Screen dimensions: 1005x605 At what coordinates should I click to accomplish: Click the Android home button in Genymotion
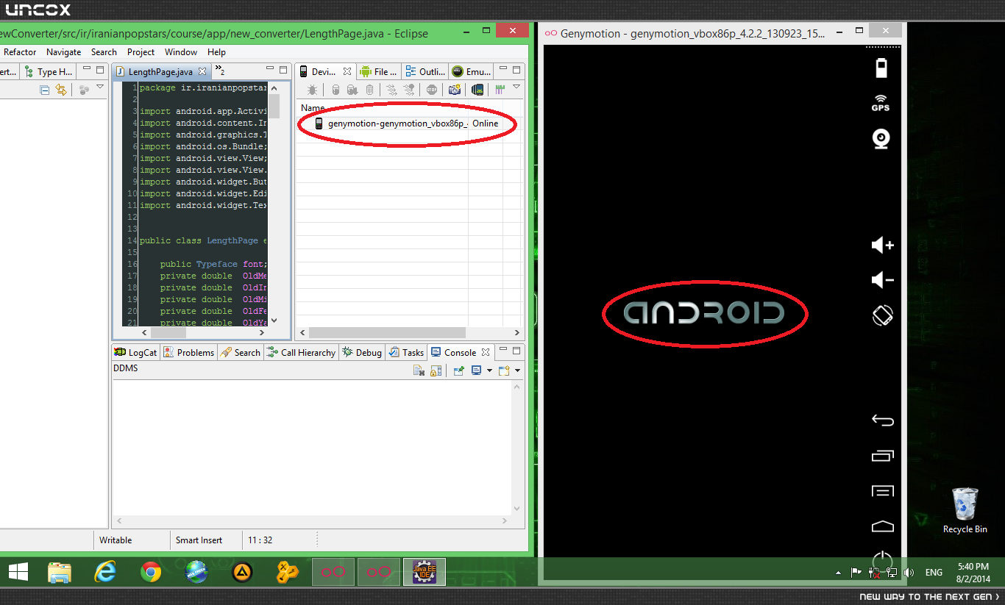882,526
